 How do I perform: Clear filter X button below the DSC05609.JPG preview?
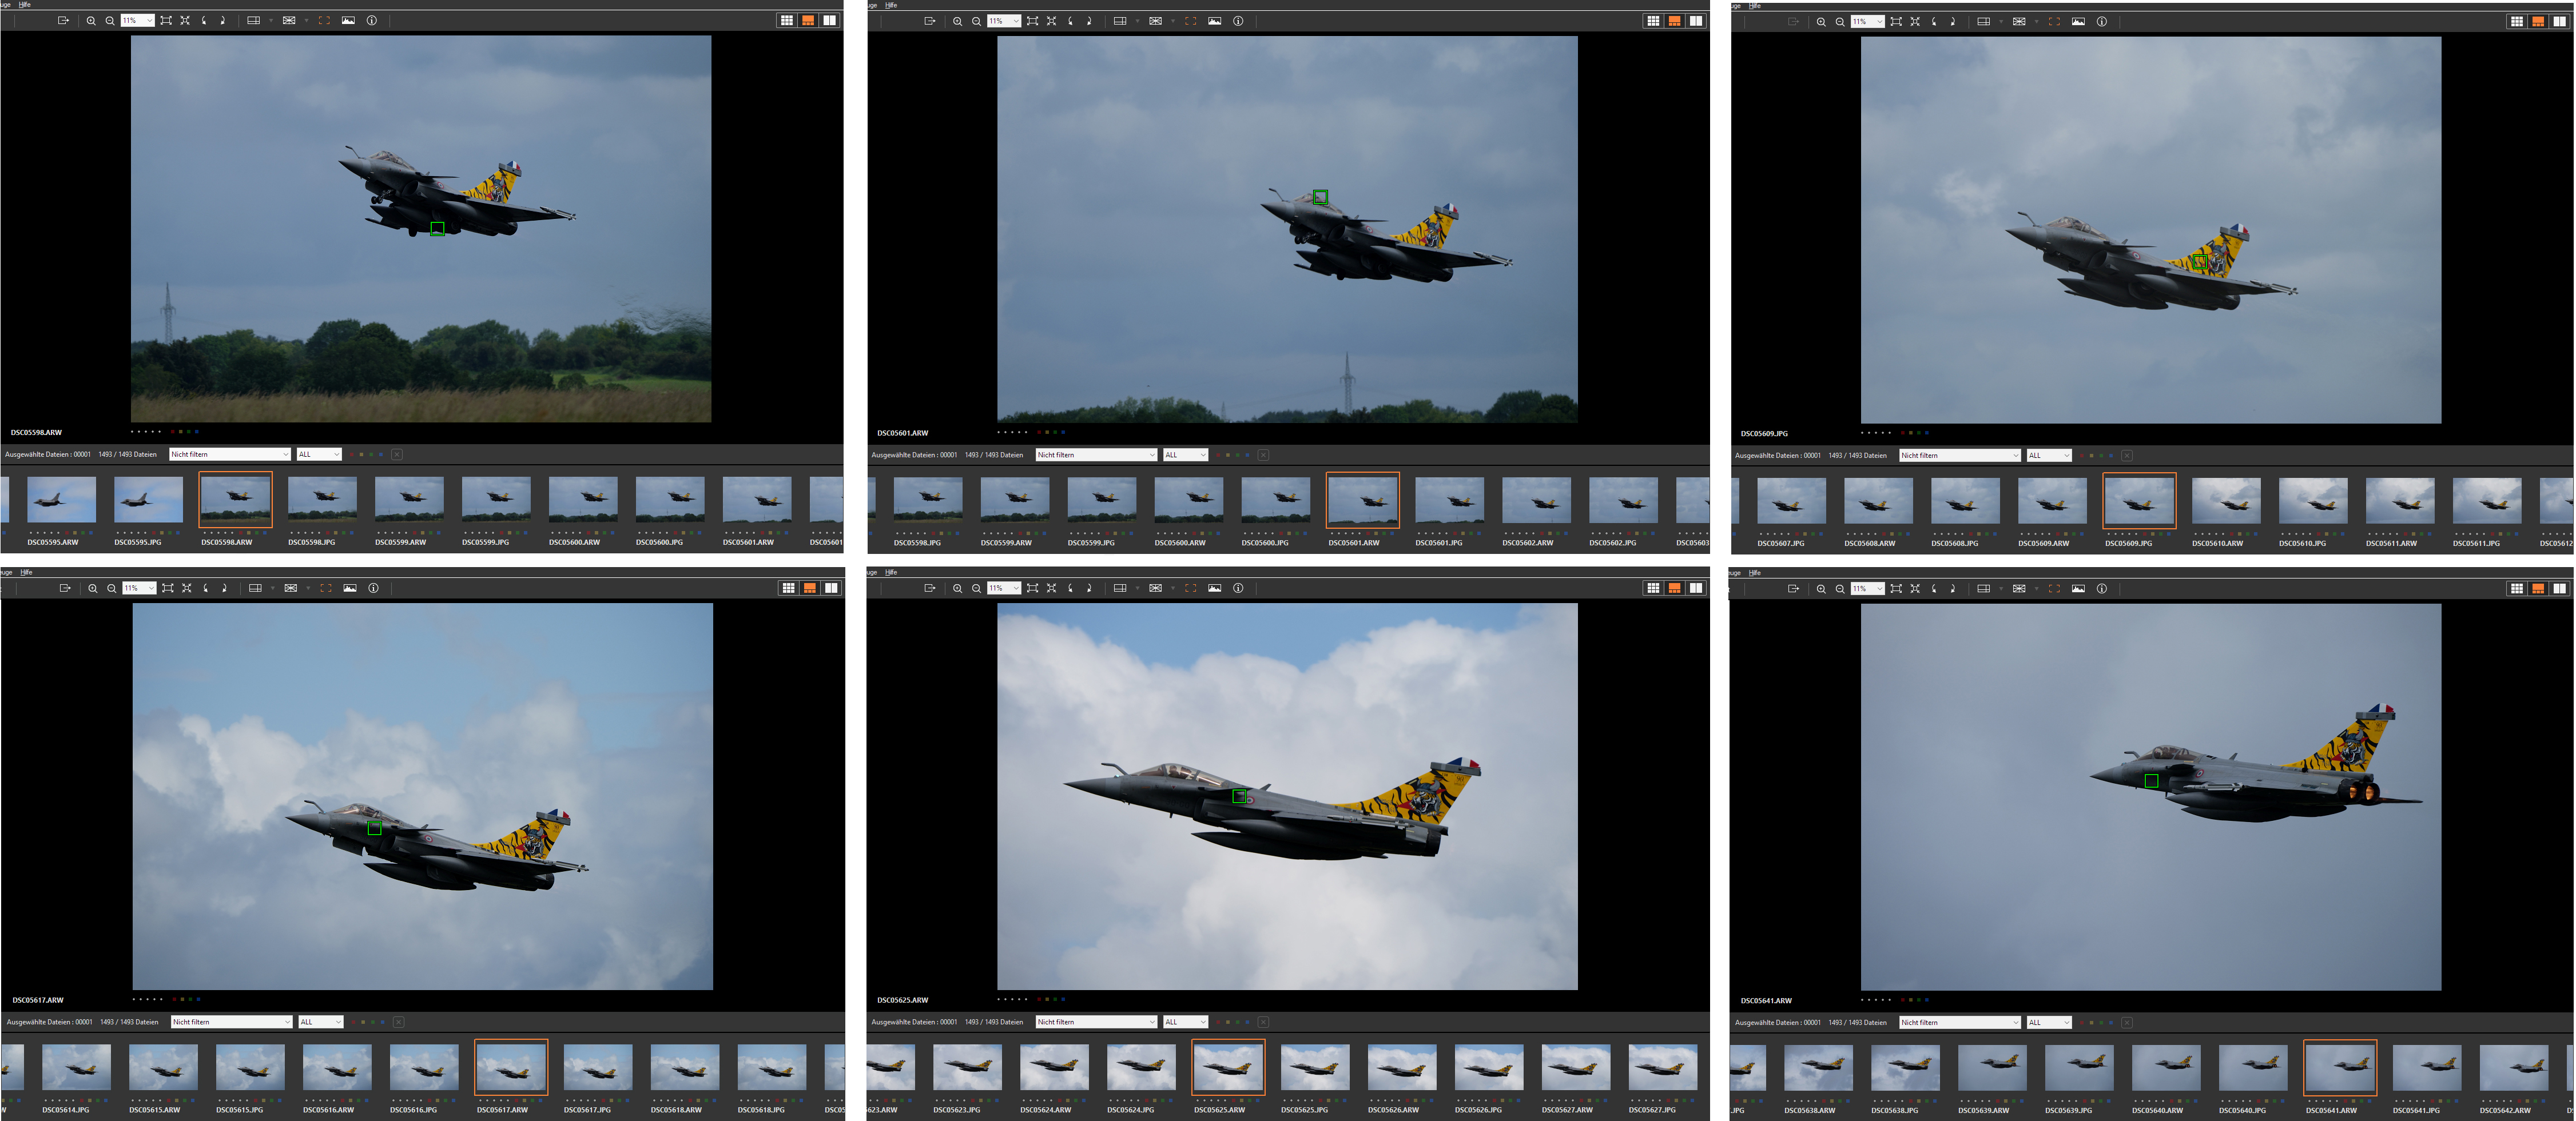(2127, 456)
